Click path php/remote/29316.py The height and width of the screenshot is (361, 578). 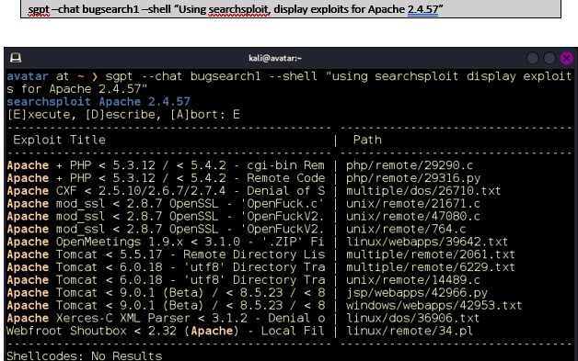coord(413,178)
